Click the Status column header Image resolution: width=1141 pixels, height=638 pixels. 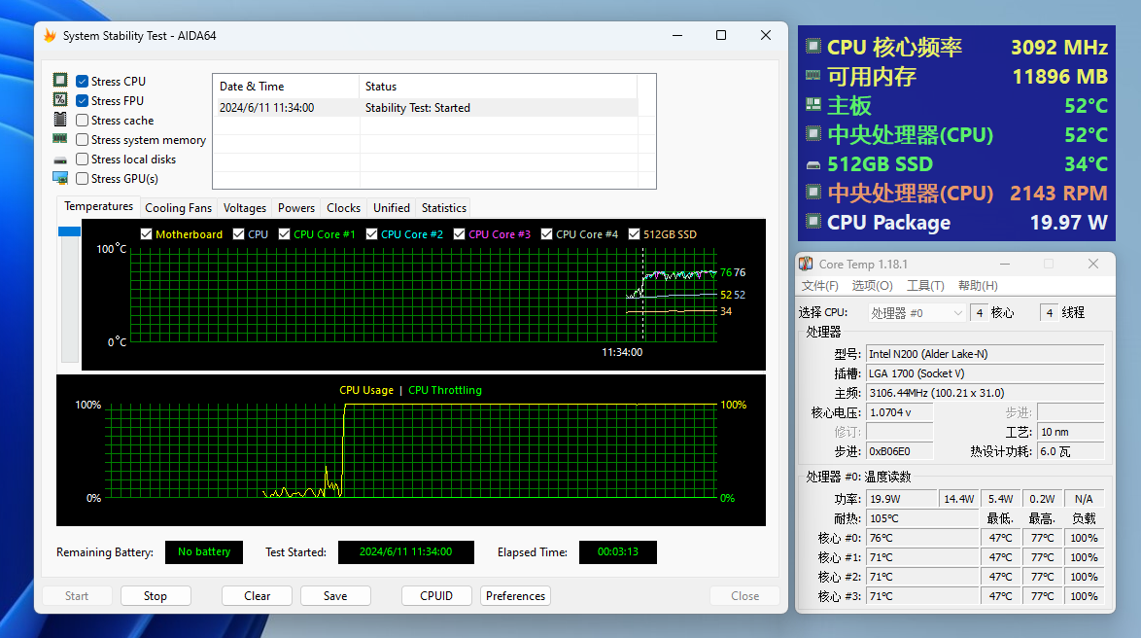498,86
